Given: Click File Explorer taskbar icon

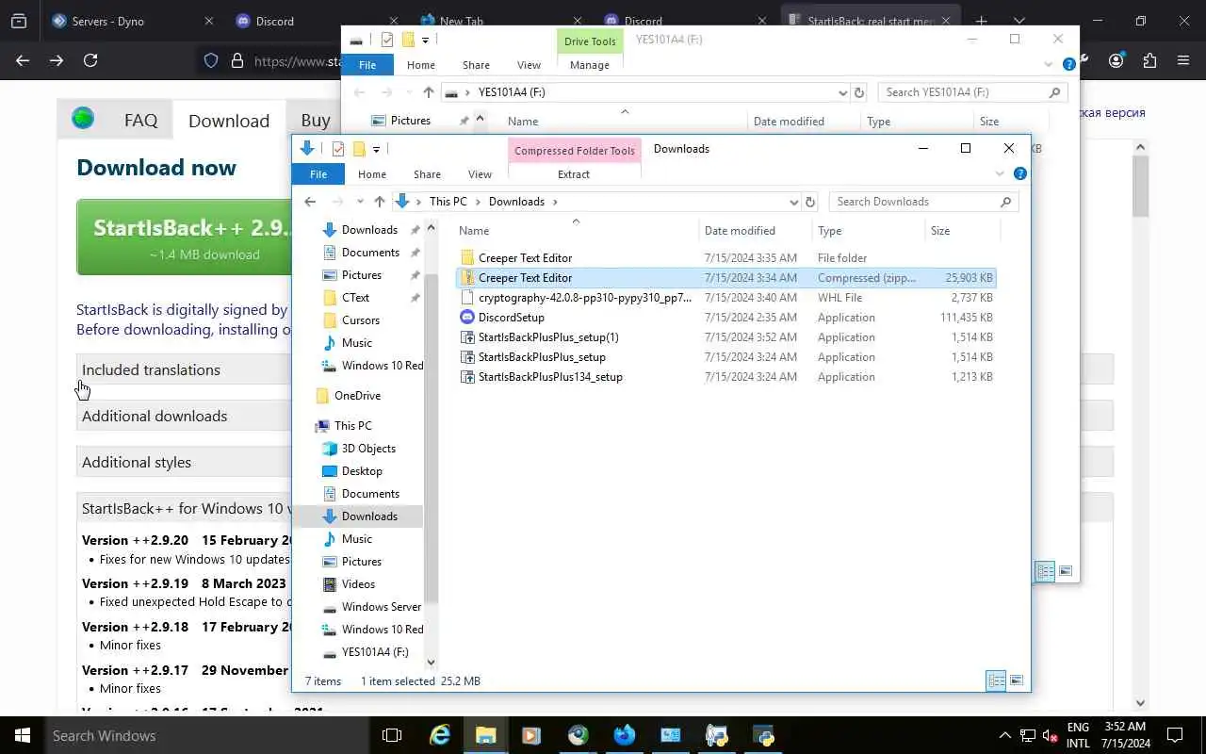Looking at the screenshot, I should click(485, 735).
